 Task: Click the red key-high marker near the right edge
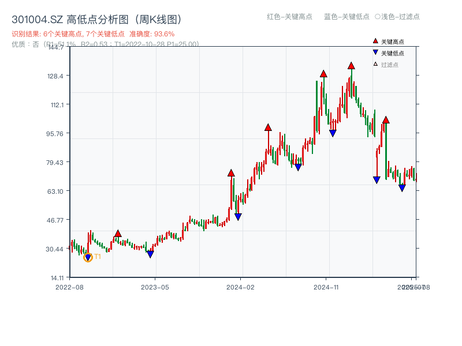tap(385, 120)
